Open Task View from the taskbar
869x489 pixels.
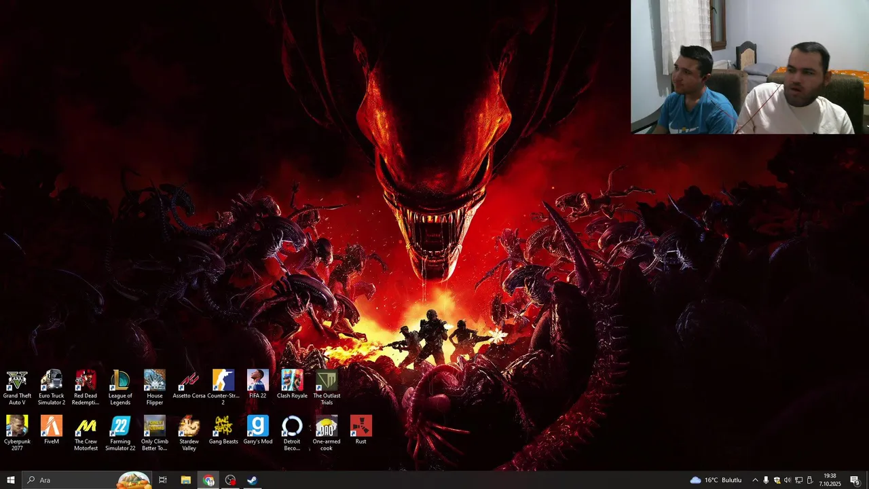(x=163, y=480)
